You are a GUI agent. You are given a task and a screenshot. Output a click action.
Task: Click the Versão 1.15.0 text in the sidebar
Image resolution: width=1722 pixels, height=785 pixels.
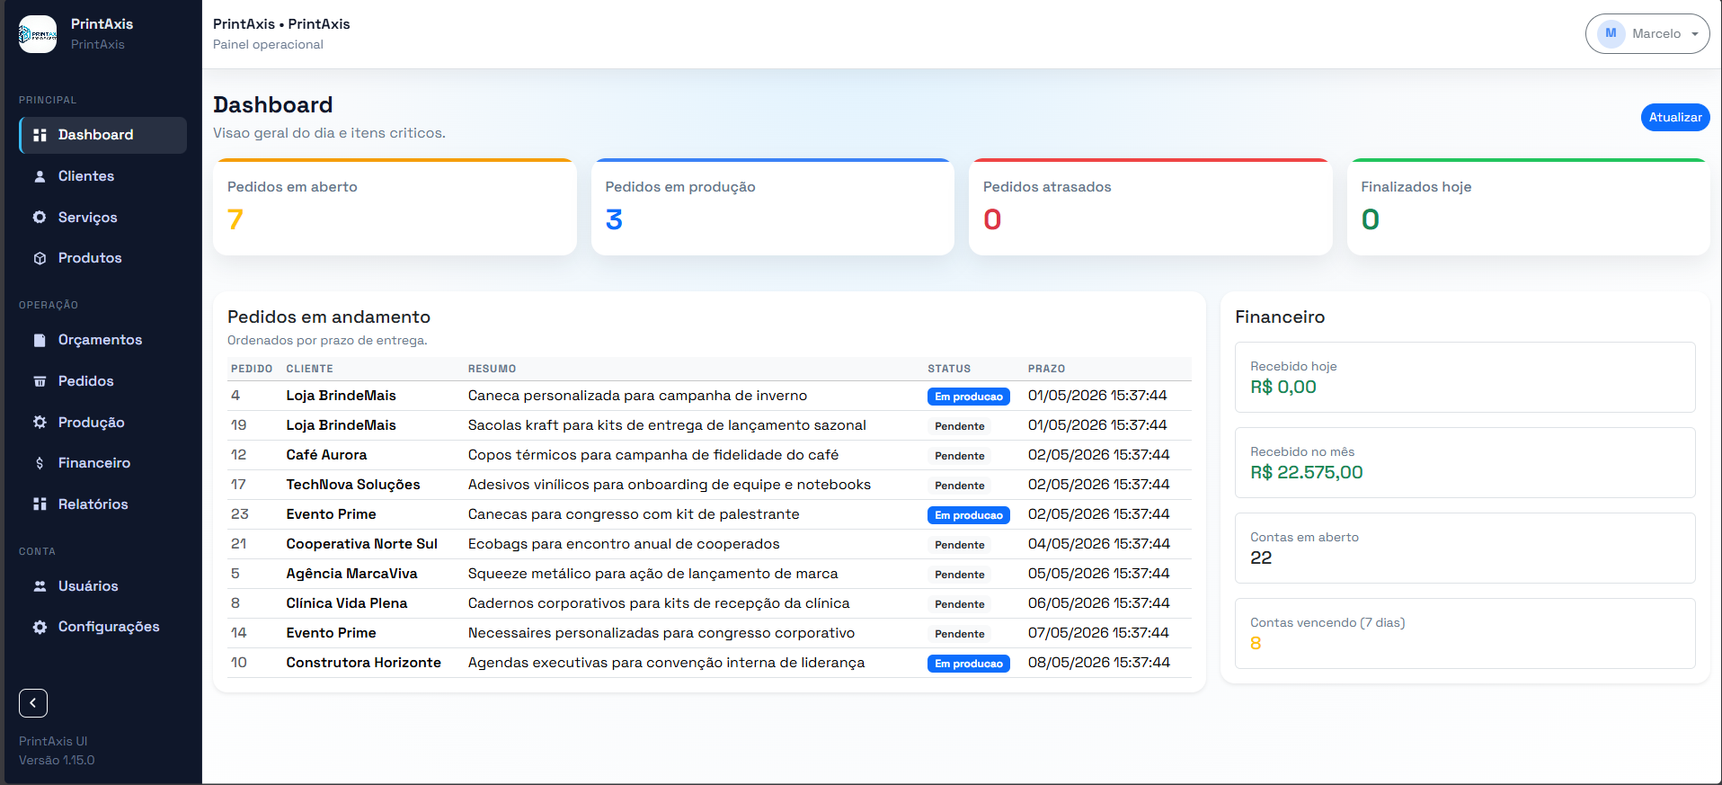click(57, 761)
